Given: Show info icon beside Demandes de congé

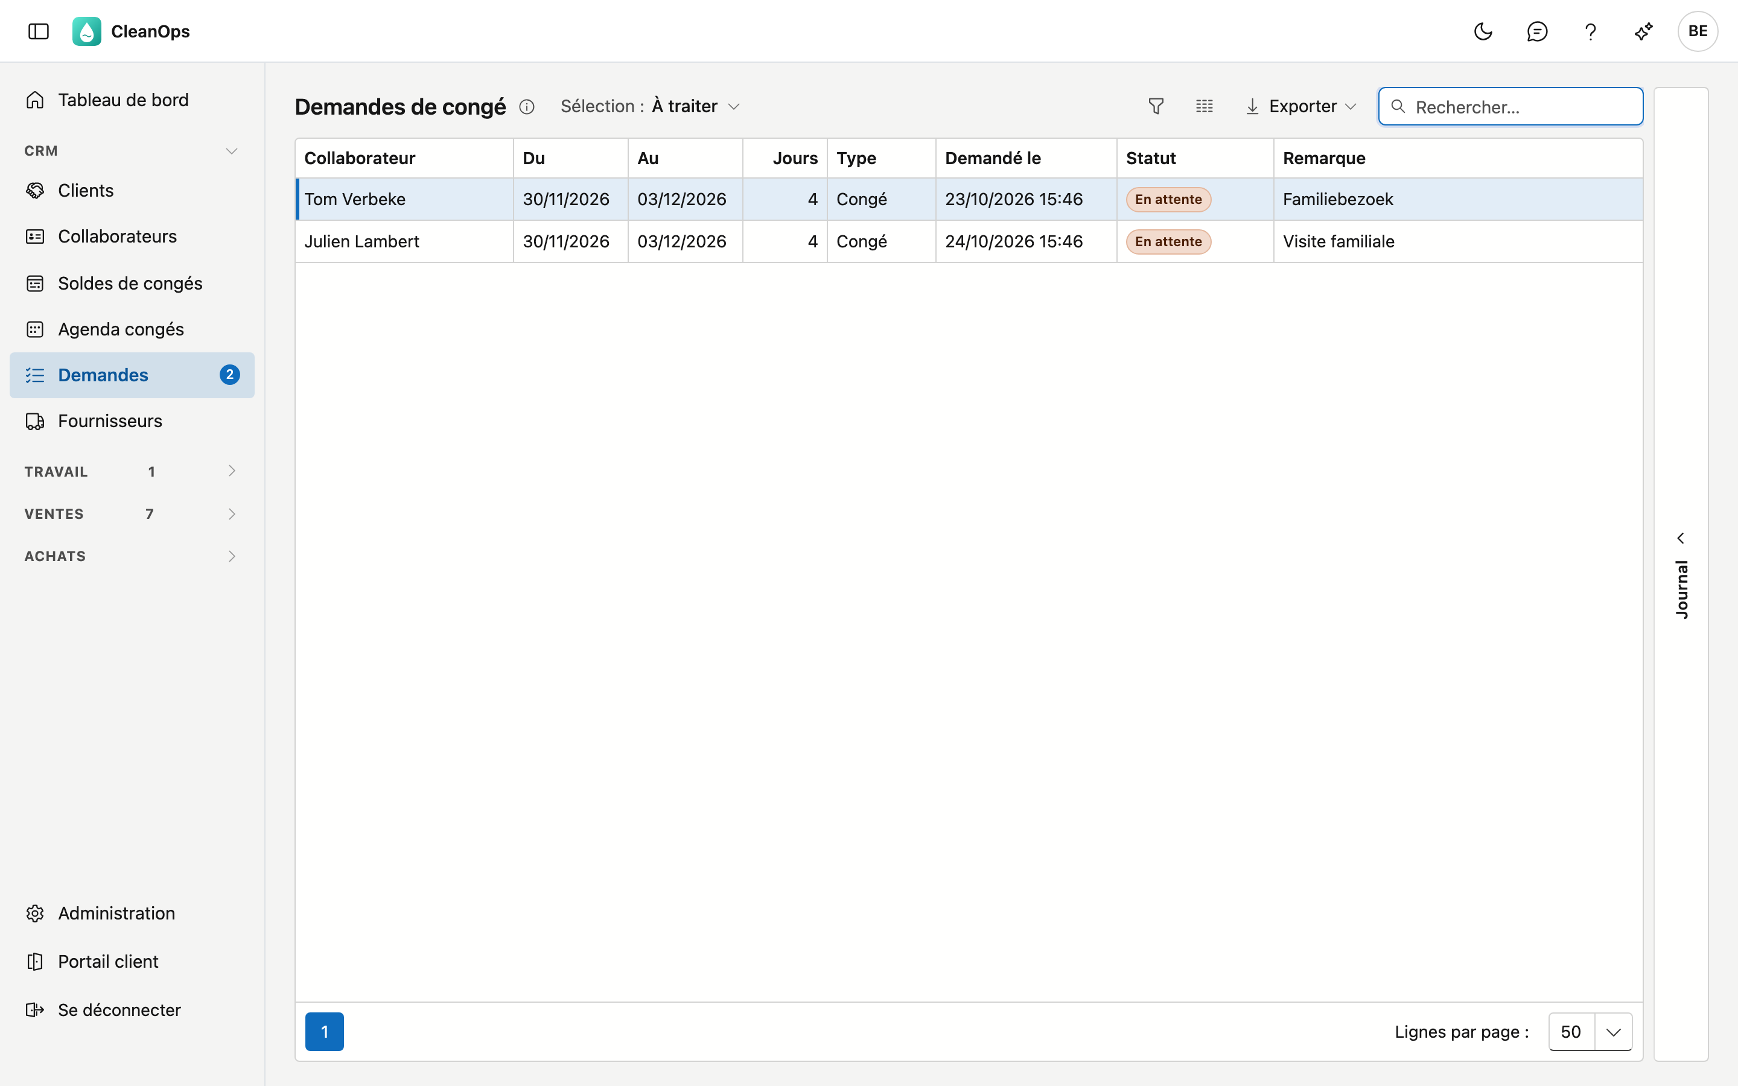Looking at the screenshot, I should (x=526, y=107).
